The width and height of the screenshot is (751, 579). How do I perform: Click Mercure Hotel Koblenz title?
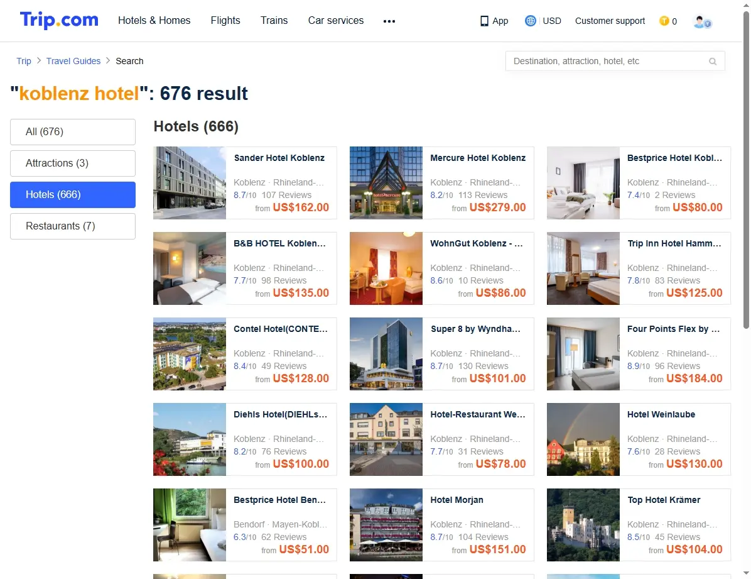(x=478, y=158)
